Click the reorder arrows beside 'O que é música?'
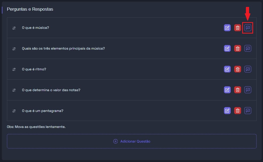The height and width of the screenshot is (162, 263). (x=14, y=28)
